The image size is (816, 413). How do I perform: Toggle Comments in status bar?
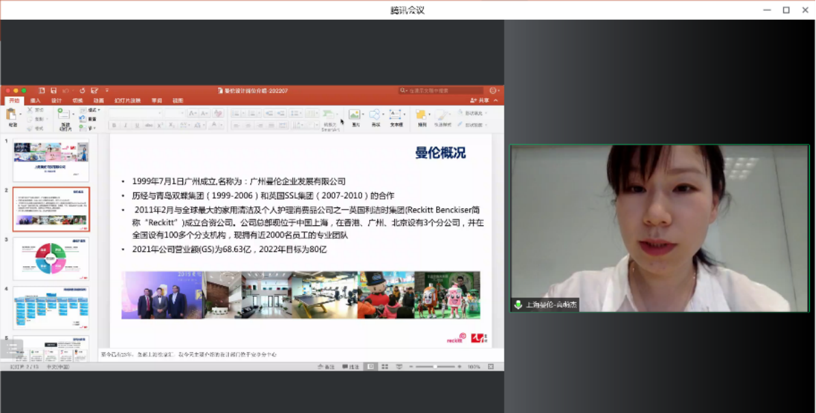click(x=351, y=367)
